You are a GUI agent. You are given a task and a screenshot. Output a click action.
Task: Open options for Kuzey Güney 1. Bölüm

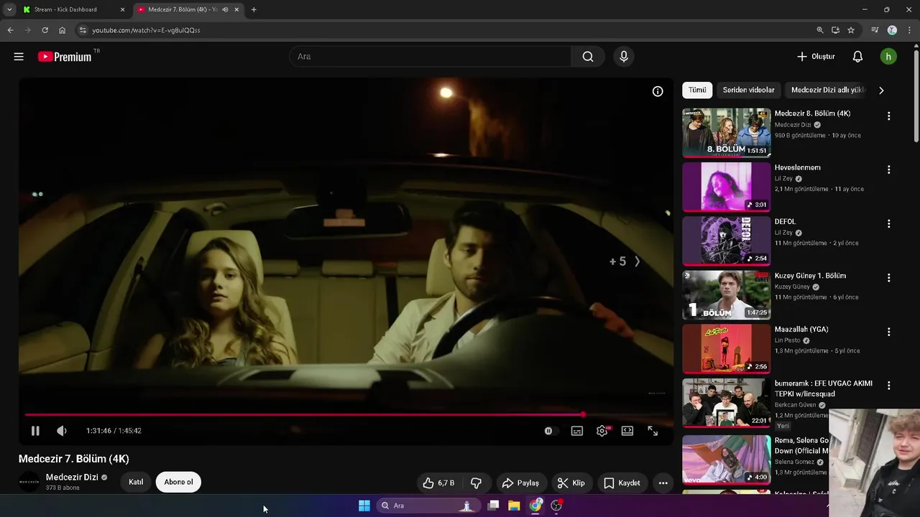tap(888, 278)
